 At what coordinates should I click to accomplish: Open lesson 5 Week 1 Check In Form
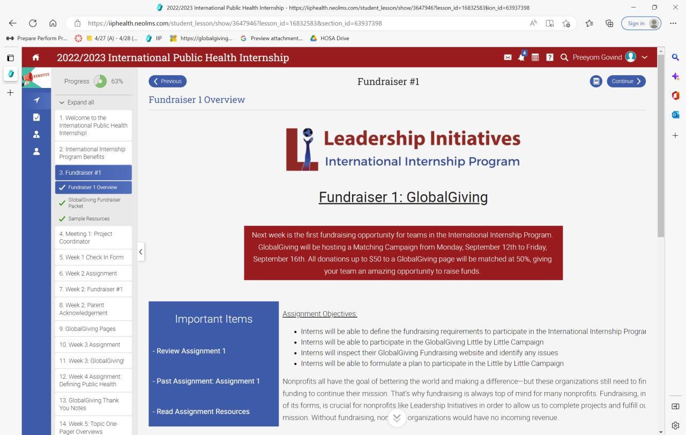tap(93, 257)
